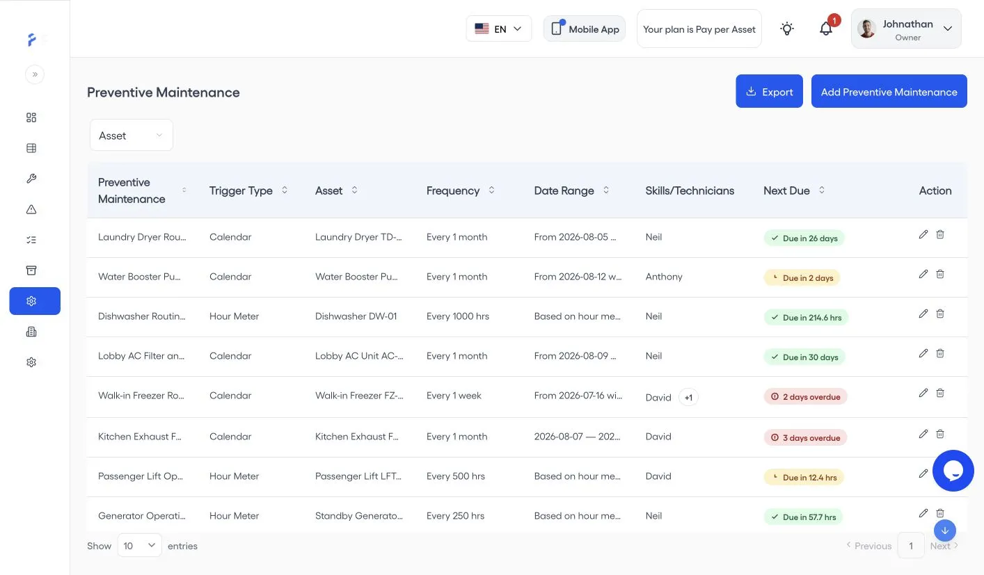Screen dimensions: 984x575
Task: Toggle the lightbulb theme icon
Action: pyautogui.click(x=787, y=29)
